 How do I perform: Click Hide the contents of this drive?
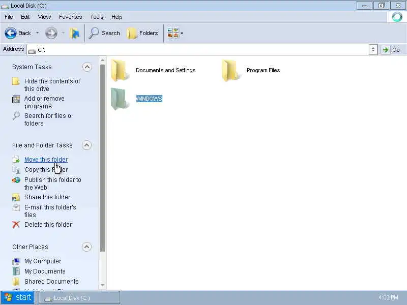pyautogui.click(x=52, y=85)
